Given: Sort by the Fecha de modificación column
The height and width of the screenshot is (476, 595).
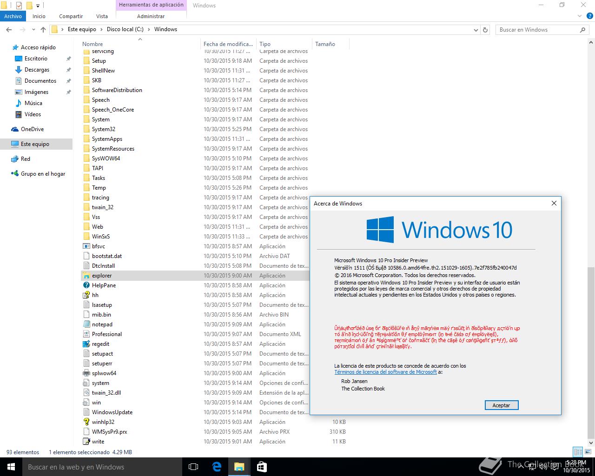Looking at the screenshot, I should coord(228,44).
